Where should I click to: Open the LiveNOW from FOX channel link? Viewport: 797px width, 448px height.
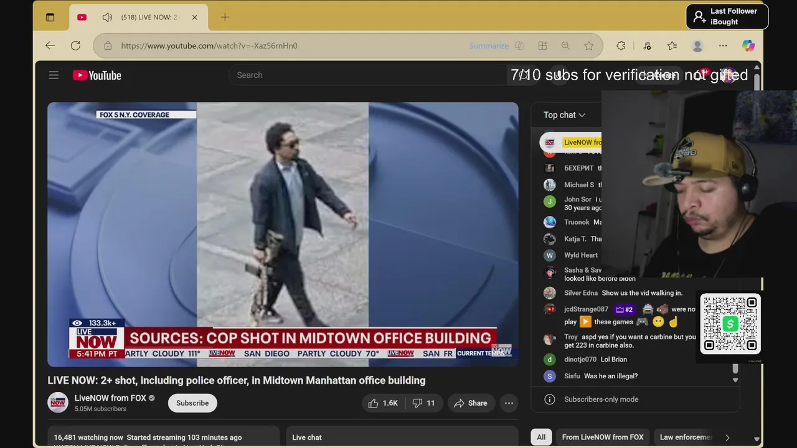[110, 398]
